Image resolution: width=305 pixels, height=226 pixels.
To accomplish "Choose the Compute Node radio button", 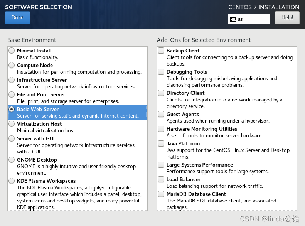I will 12,65.
